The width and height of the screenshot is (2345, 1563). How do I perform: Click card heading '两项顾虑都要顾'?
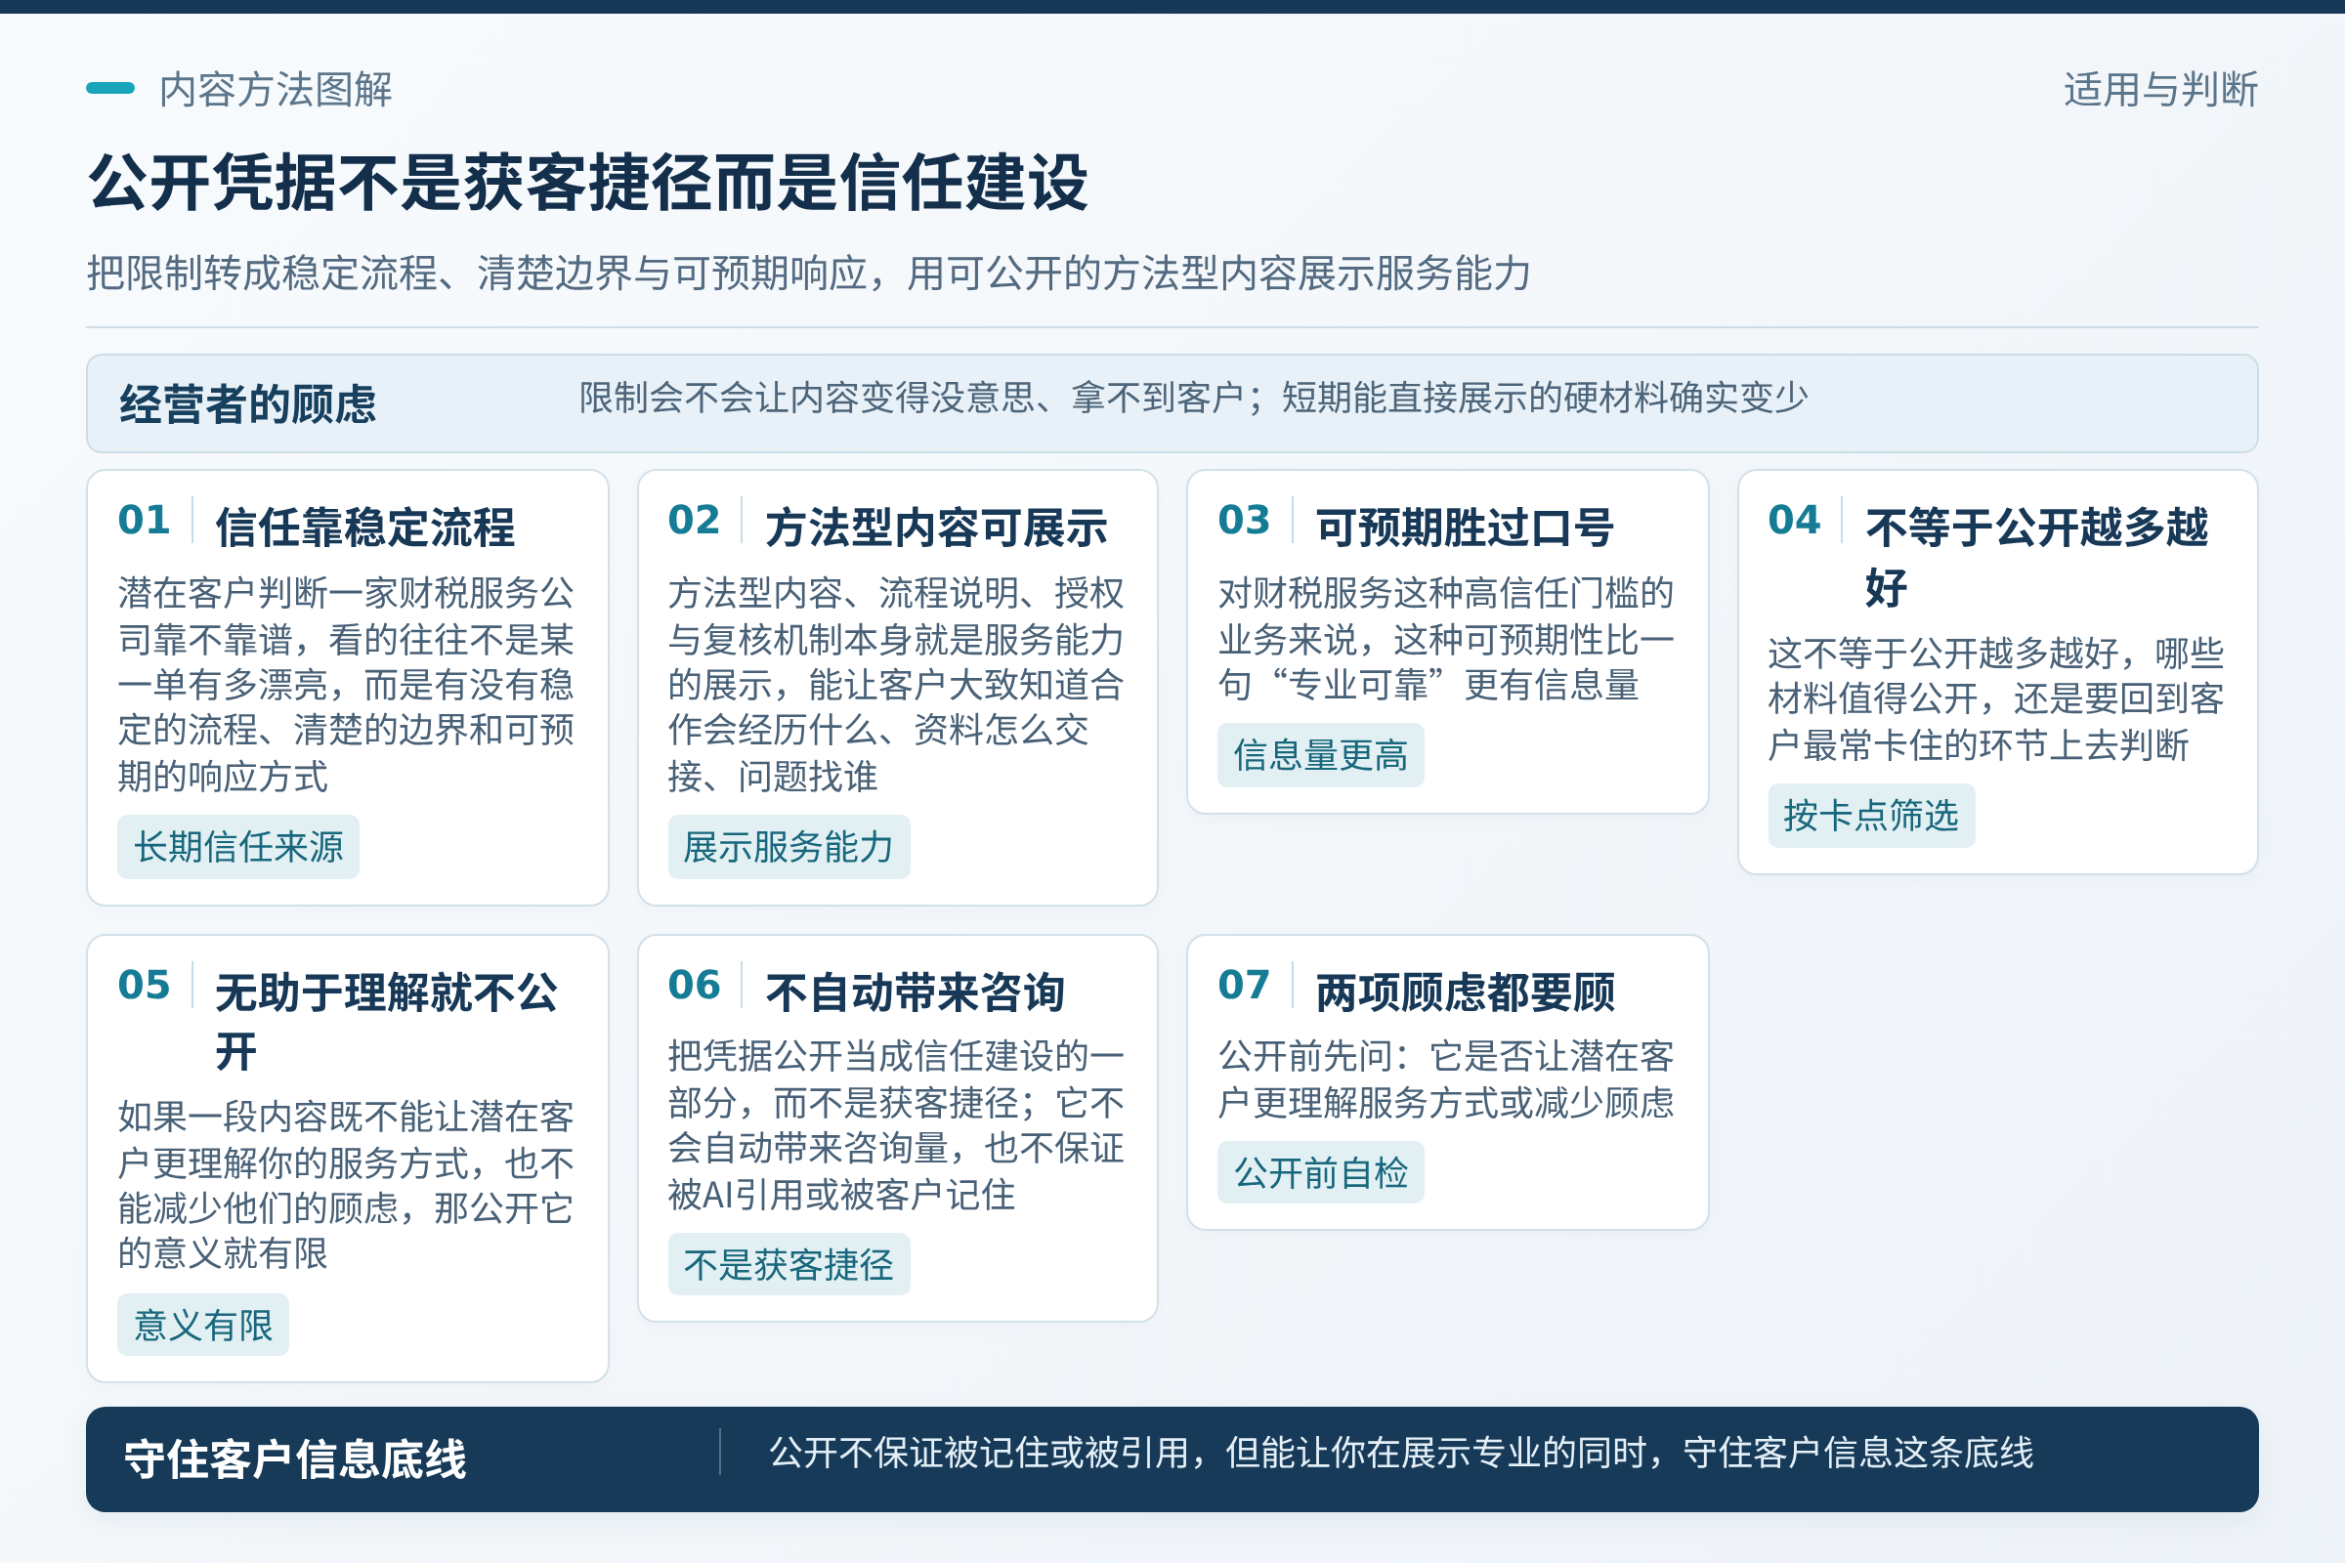click(x=1465, y=992)
